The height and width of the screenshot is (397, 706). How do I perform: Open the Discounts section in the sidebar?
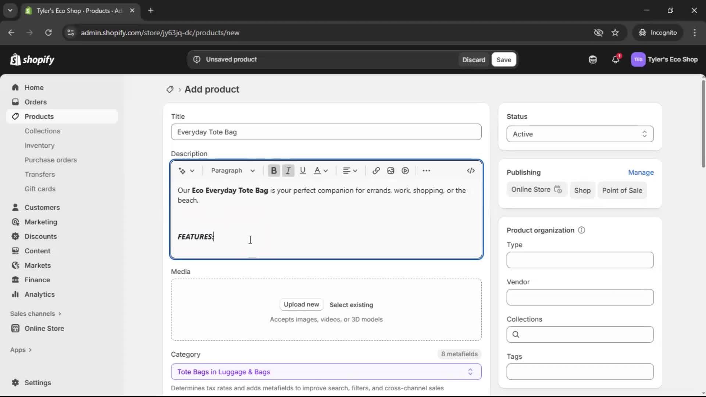click(x=40, y=236)
